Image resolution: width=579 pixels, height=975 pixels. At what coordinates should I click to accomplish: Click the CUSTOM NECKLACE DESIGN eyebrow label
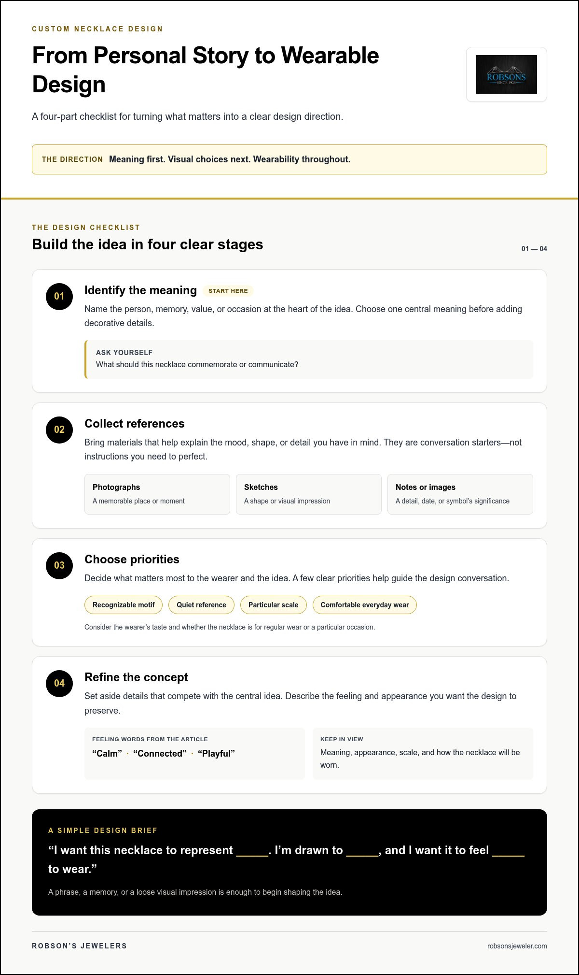tap(97, 29)
